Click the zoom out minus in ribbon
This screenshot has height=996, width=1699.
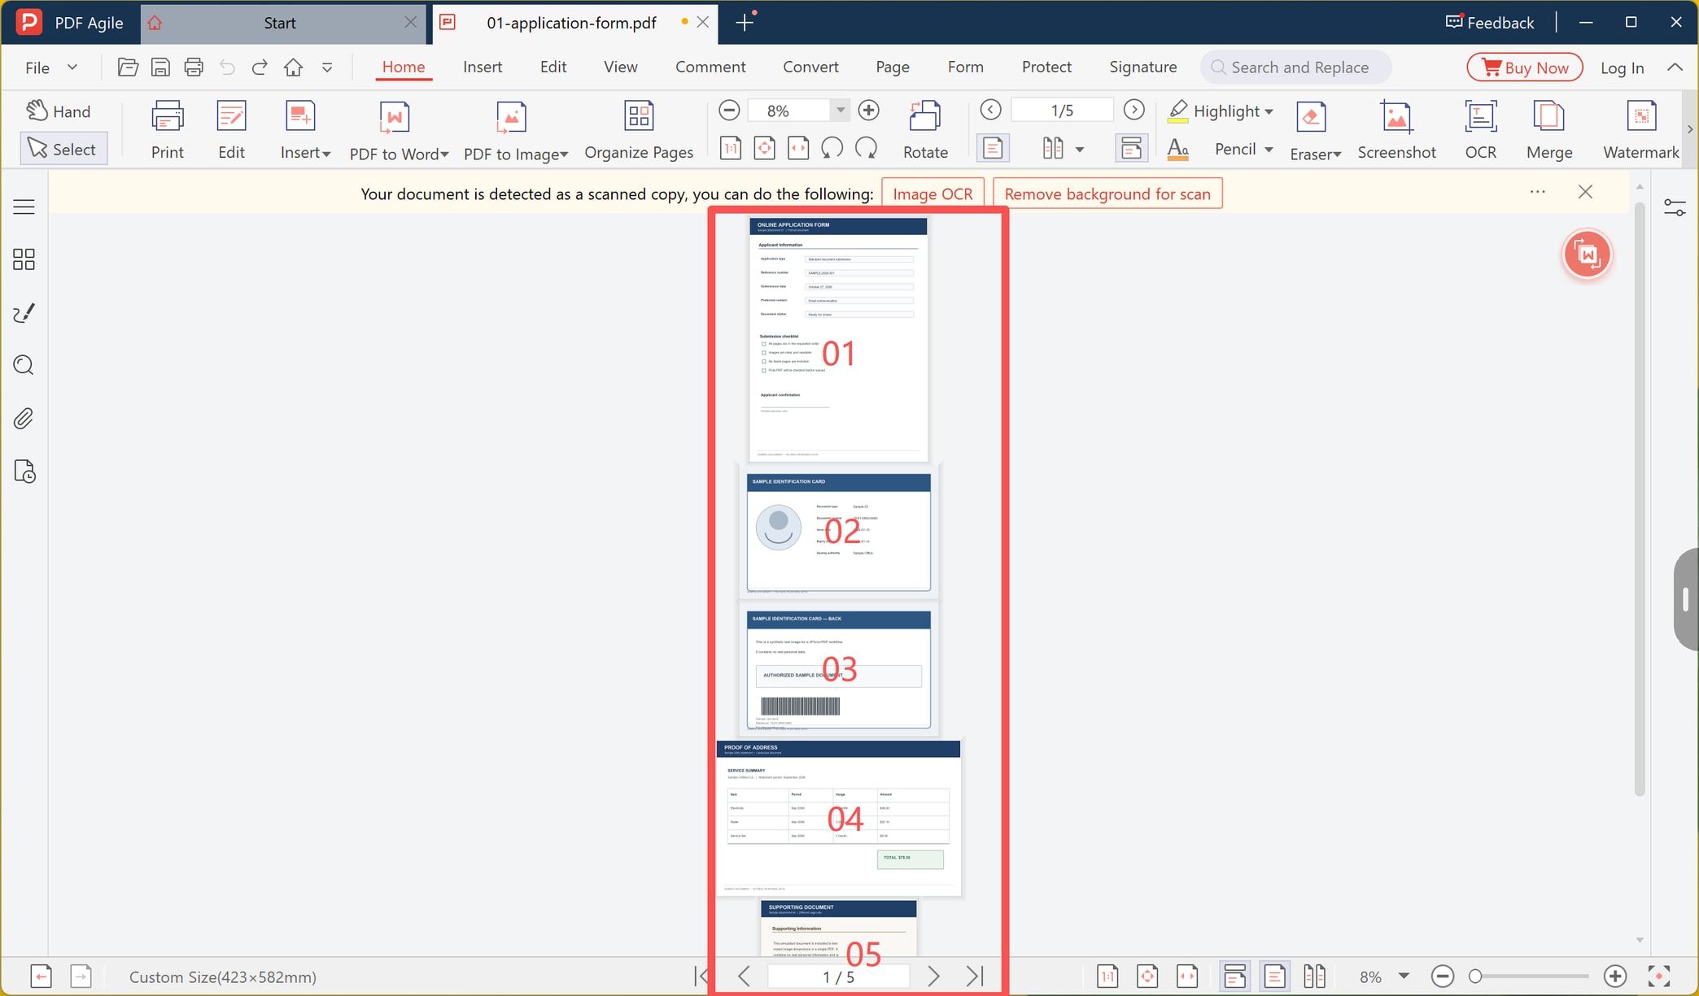(729, 110)
